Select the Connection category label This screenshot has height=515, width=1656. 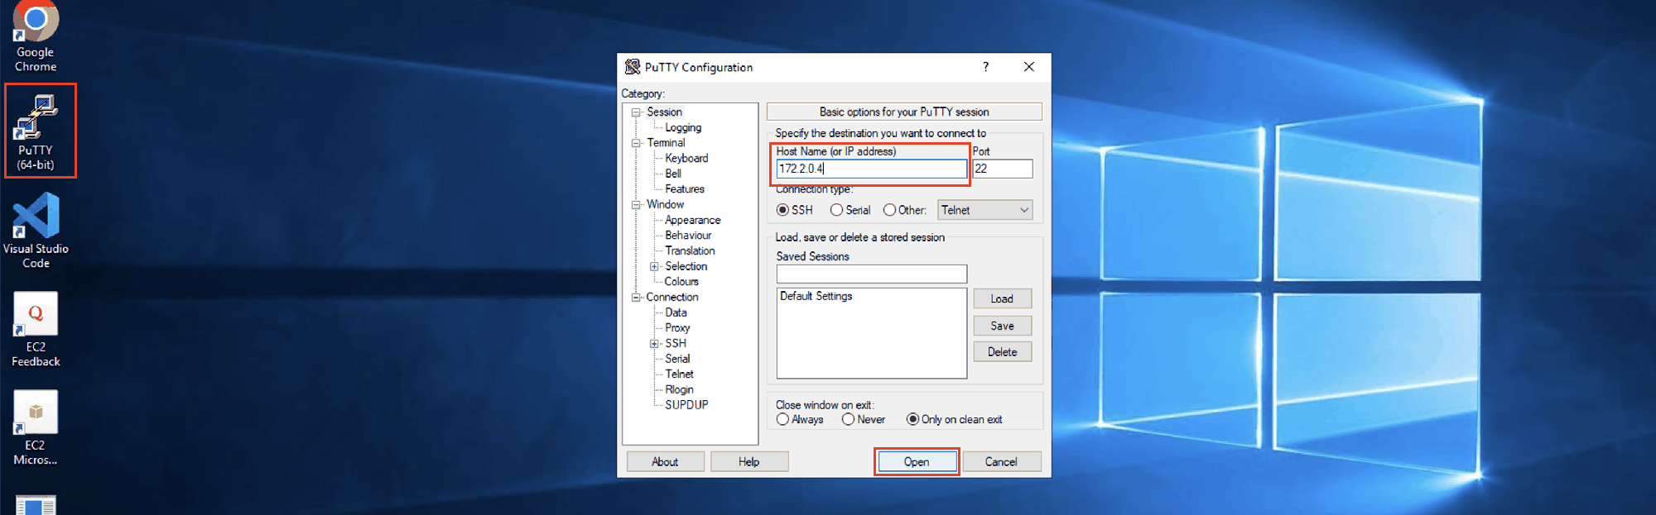click(672, 297)
